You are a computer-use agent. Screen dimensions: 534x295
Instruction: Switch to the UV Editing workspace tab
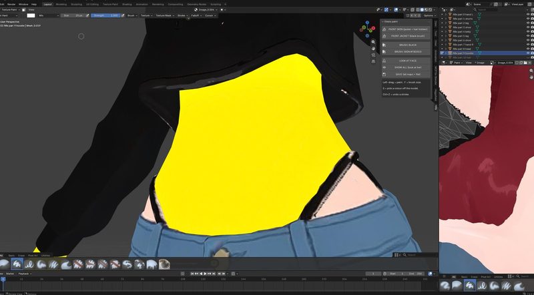pyautogui.click(x=92, y=4)
